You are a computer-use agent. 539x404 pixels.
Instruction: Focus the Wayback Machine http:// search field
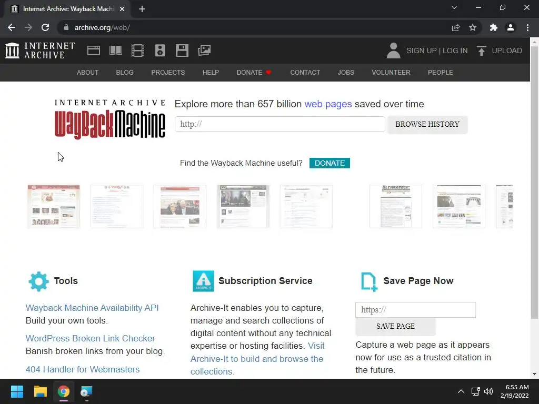tap(280, 124)
